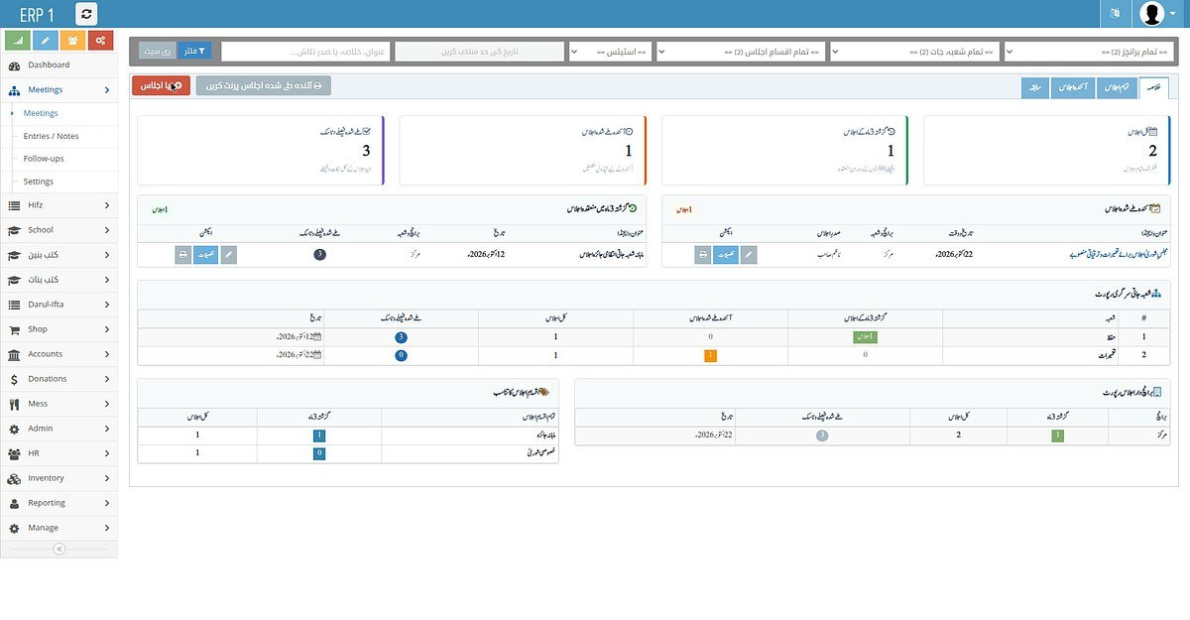
Task: Expand the Accounts sidebar section
Action: tap(59, 354)
